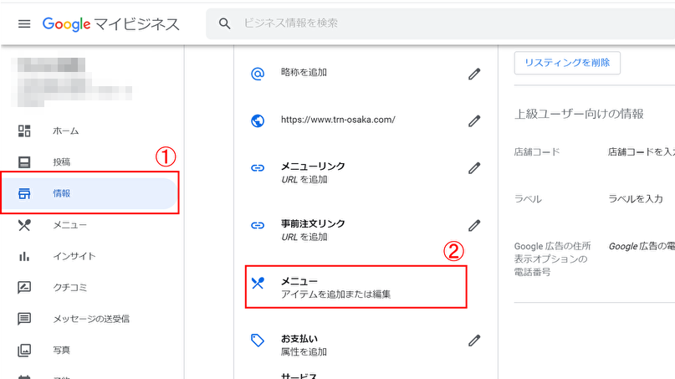Click the メッセージ chat icon

coord(24,319)
